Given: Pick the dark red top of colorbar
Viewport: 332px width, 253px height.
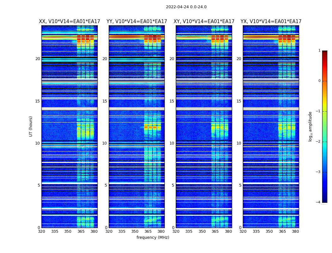Looking at the screenshot, I should point(324,52).
